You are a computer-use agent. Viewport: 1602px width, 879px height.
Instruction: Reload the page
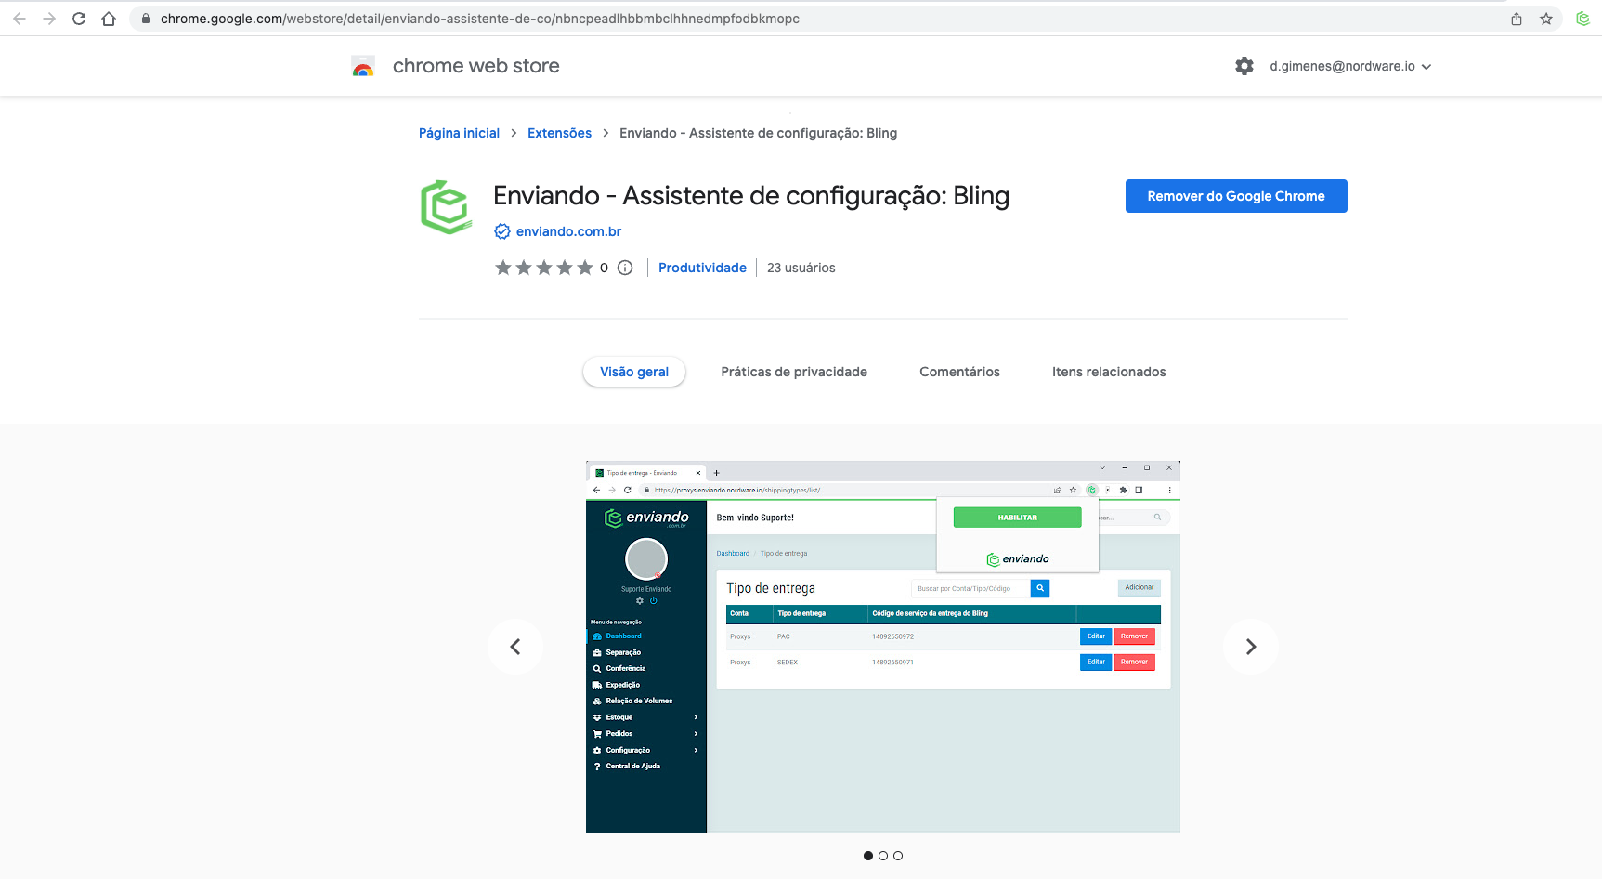click(x=79, y=19)
